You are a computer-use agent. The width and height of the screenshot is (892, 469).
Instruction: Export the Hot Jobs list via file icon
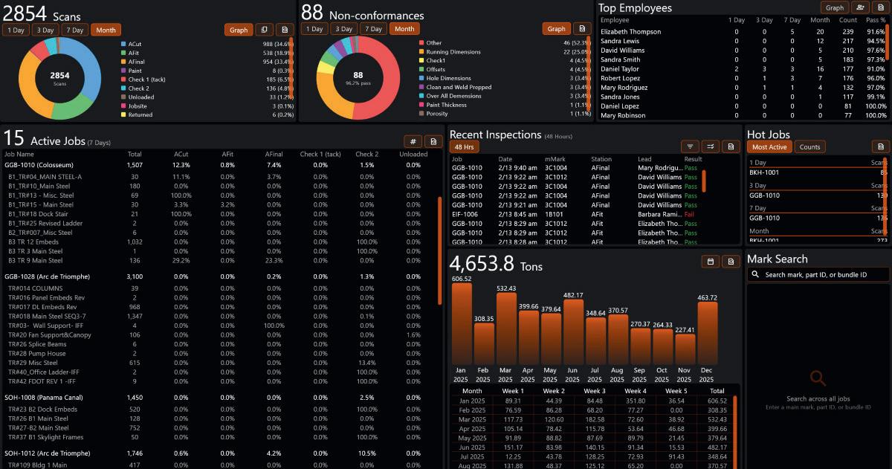click(880, 146)
